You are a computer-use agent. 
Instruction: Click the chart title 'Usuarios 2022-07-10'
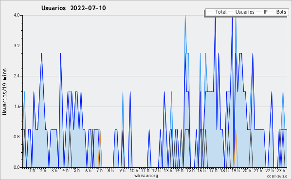73,8
